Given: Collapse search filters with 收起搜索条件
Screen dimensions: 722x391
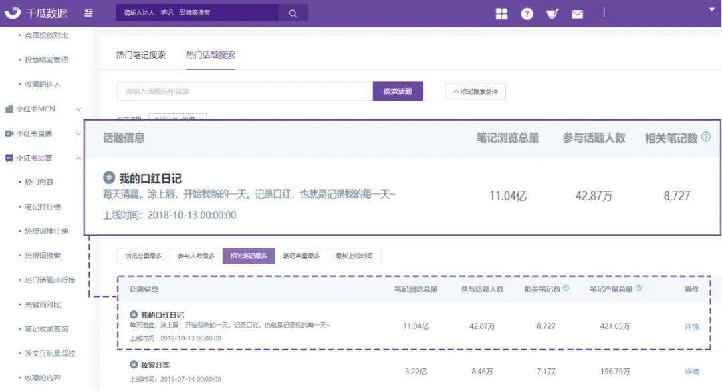Looking at the screenshot, I should pos(475,92).
